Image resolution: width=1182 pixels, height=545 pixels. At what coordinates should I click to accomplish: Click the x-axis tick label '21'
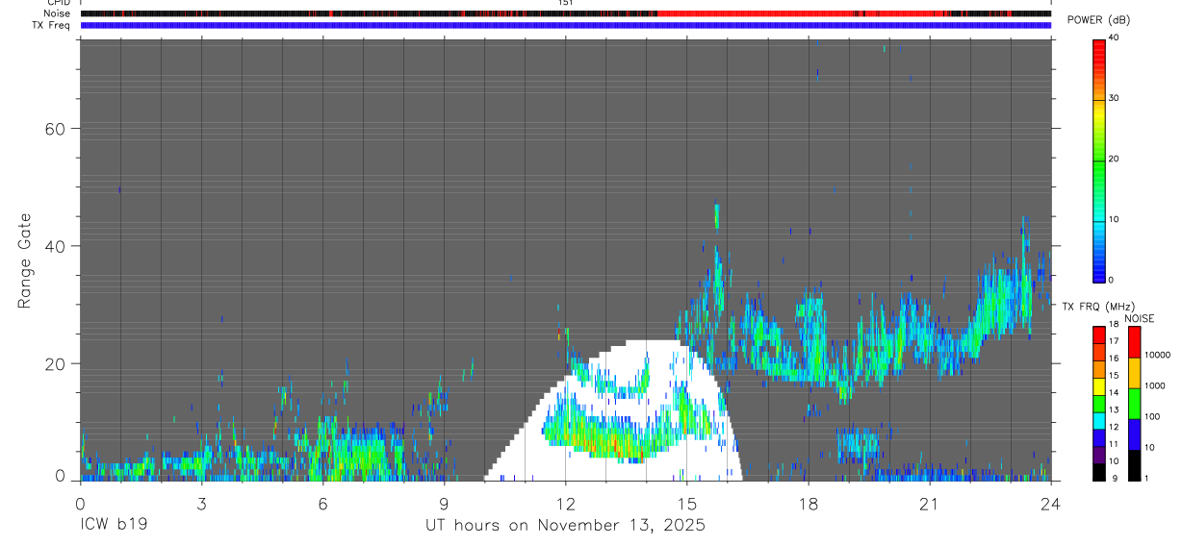click(929, 503)
